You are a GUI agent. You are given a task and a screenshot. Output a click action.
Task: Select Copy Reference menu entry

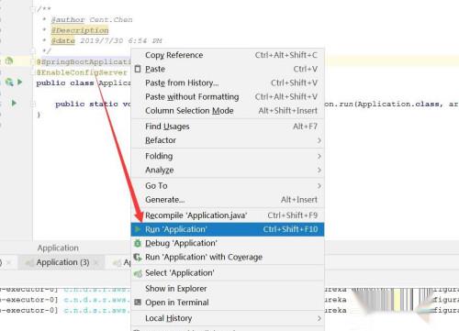tap(228, 55)
